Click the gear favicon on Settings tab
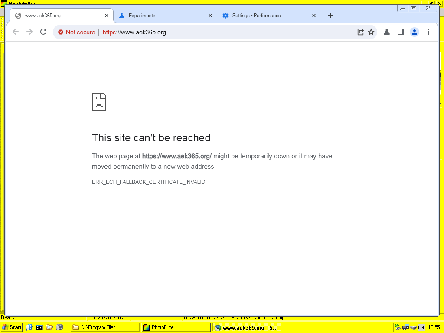Image resolution: width=444 pixels, height=333 pixels. pyautogui.click(x=225, y=16)
